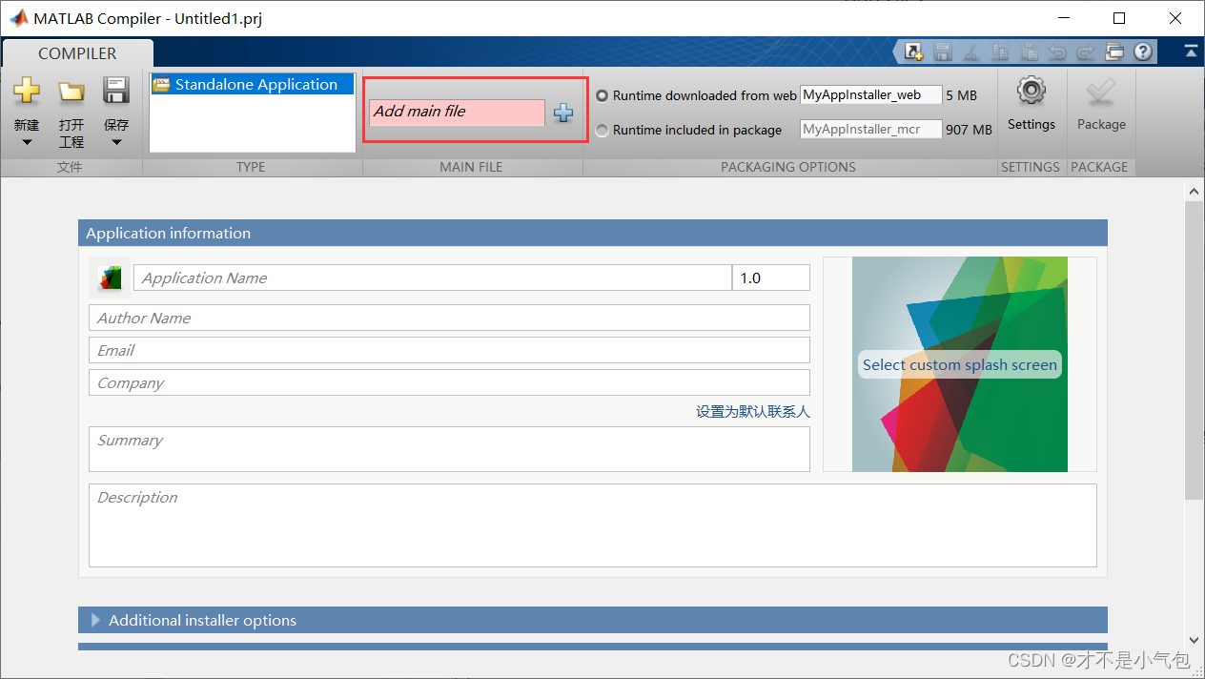Close the MATLAB Compiler window

point(1174,18)
